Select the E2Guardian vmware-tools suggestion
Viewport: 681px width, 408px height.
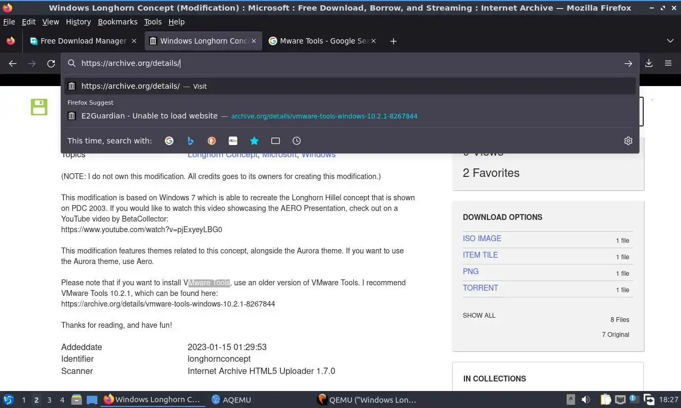click(350, 116)
